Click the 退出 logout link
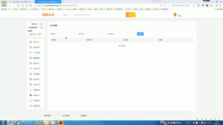This screenshot has width=223, height=125. (x=180, y=16)
